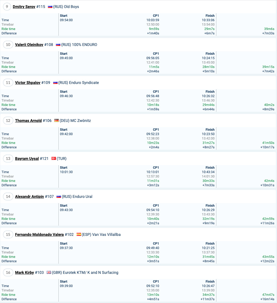Image resolution: width=277 pixels, height=303 pixels.
Task: Click Spanish flag icon for Fernando Maldonado
Action: (x=79, y=234)
